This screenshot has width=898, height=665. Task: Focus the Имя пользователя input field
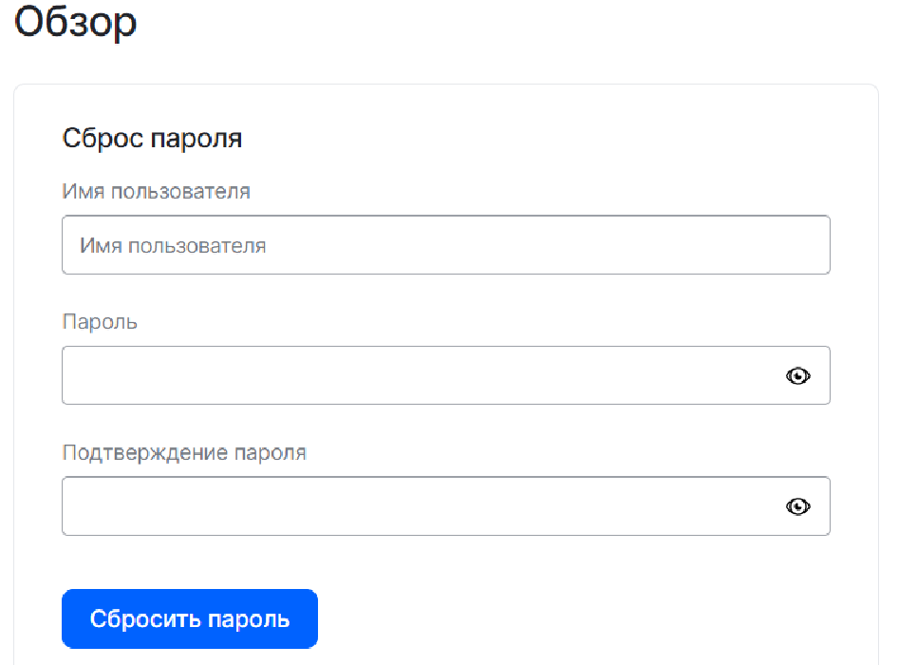click(x=446, y=246)
